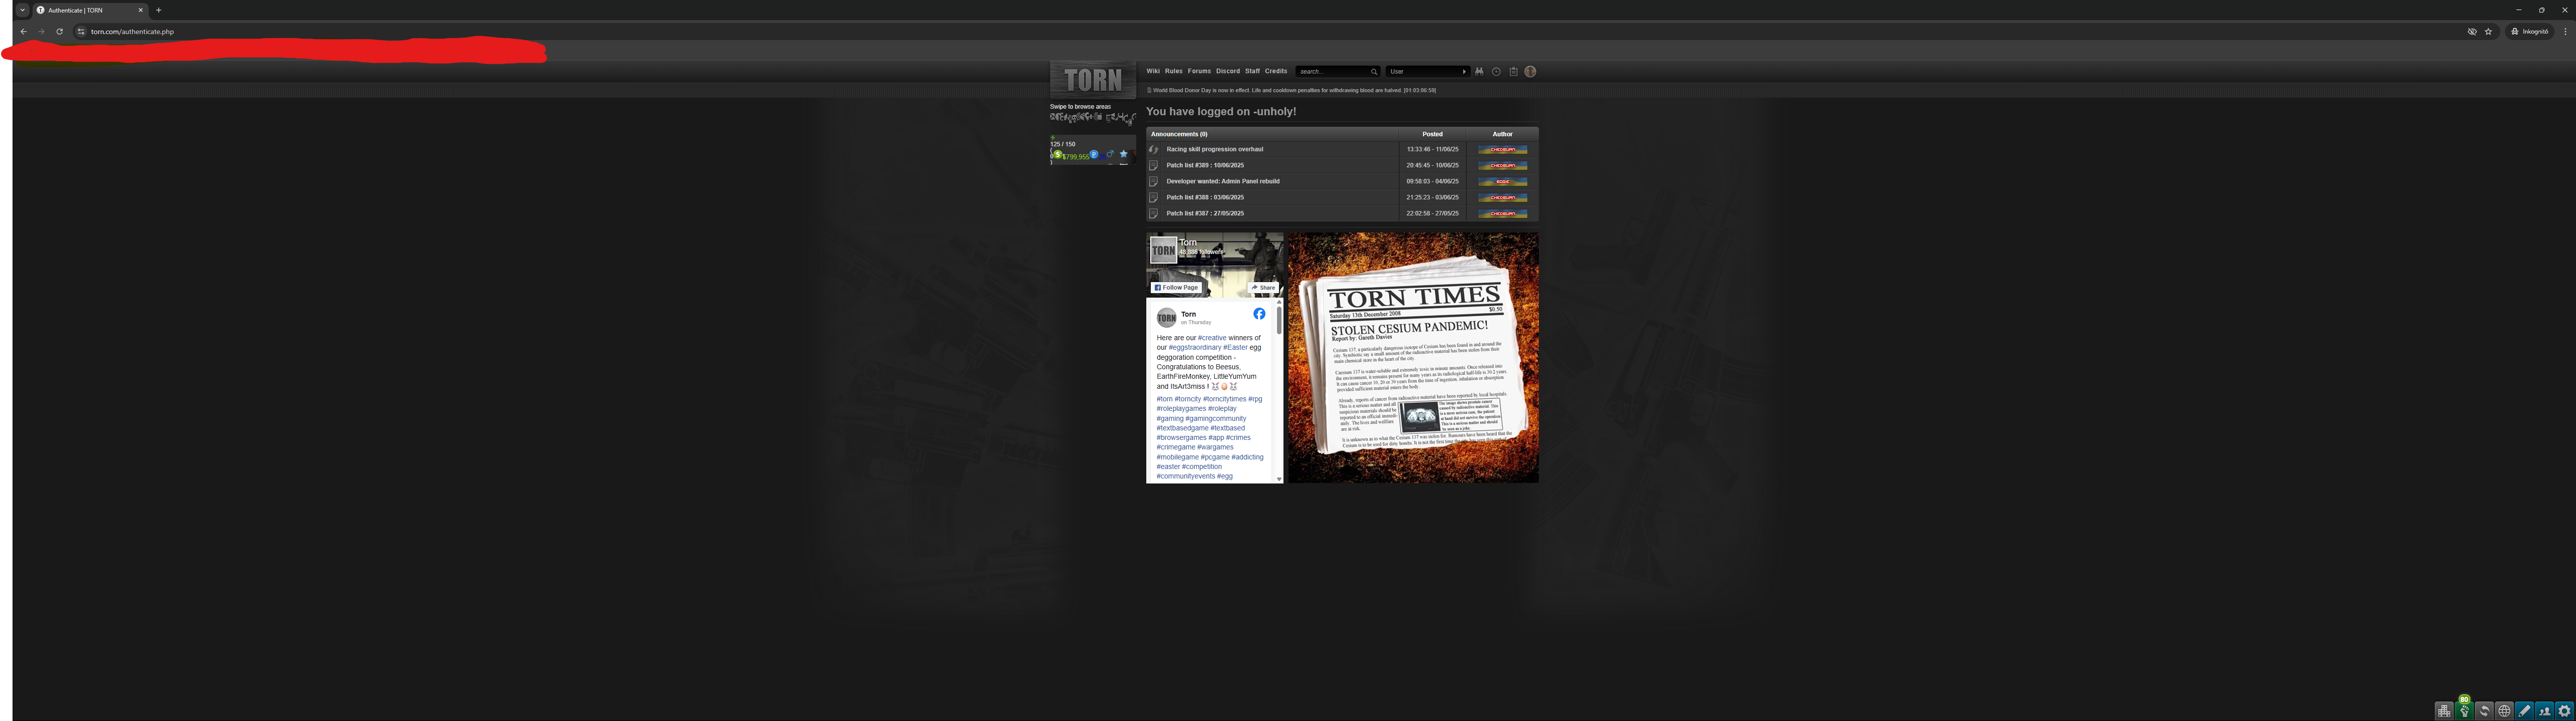Click browser back arrow
This screenshot has height=721, width=2576.
tap(23, 31)
